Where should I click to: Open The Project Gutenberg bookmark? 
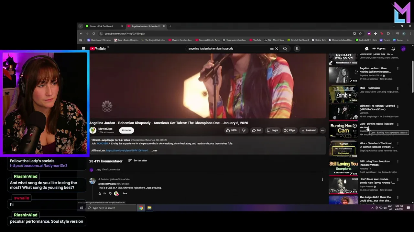click(153, 40)
